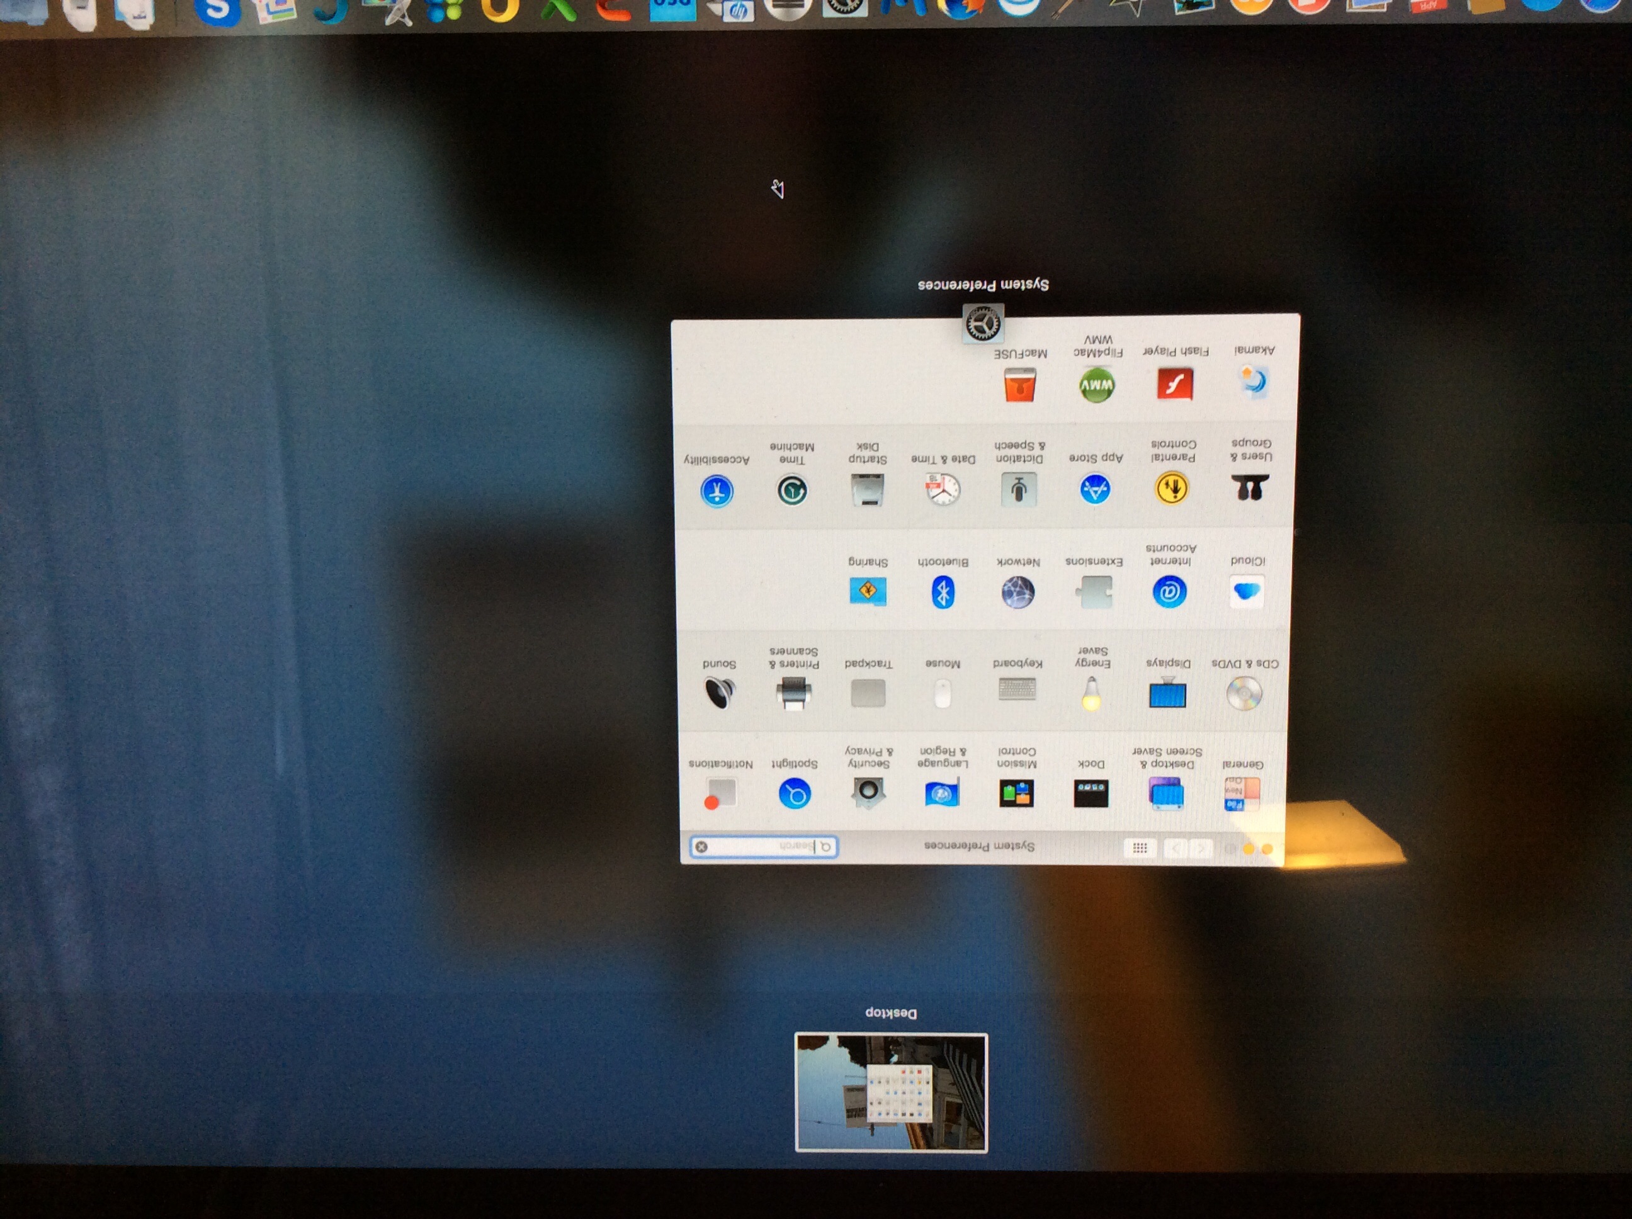The height and width of the screenshot is (1219, 1632).
Task: Open Skype from the Dock
Action: coord(218,10)
